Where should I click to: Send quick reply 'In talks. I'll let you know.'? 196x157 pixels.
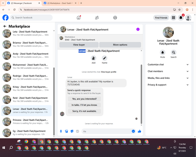[x=84, y=105]
